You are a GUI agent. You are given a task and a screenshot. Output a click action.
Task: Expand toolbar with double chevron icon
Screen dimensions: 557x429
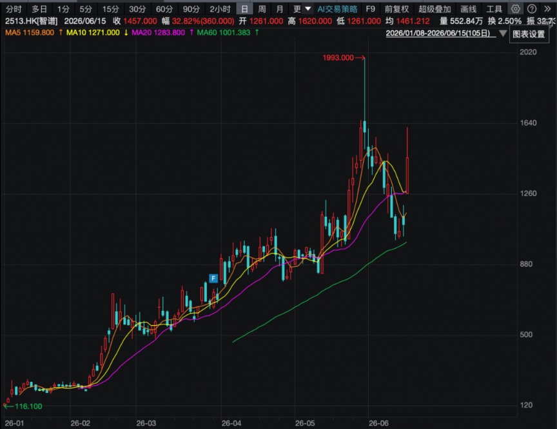(547, 9)
